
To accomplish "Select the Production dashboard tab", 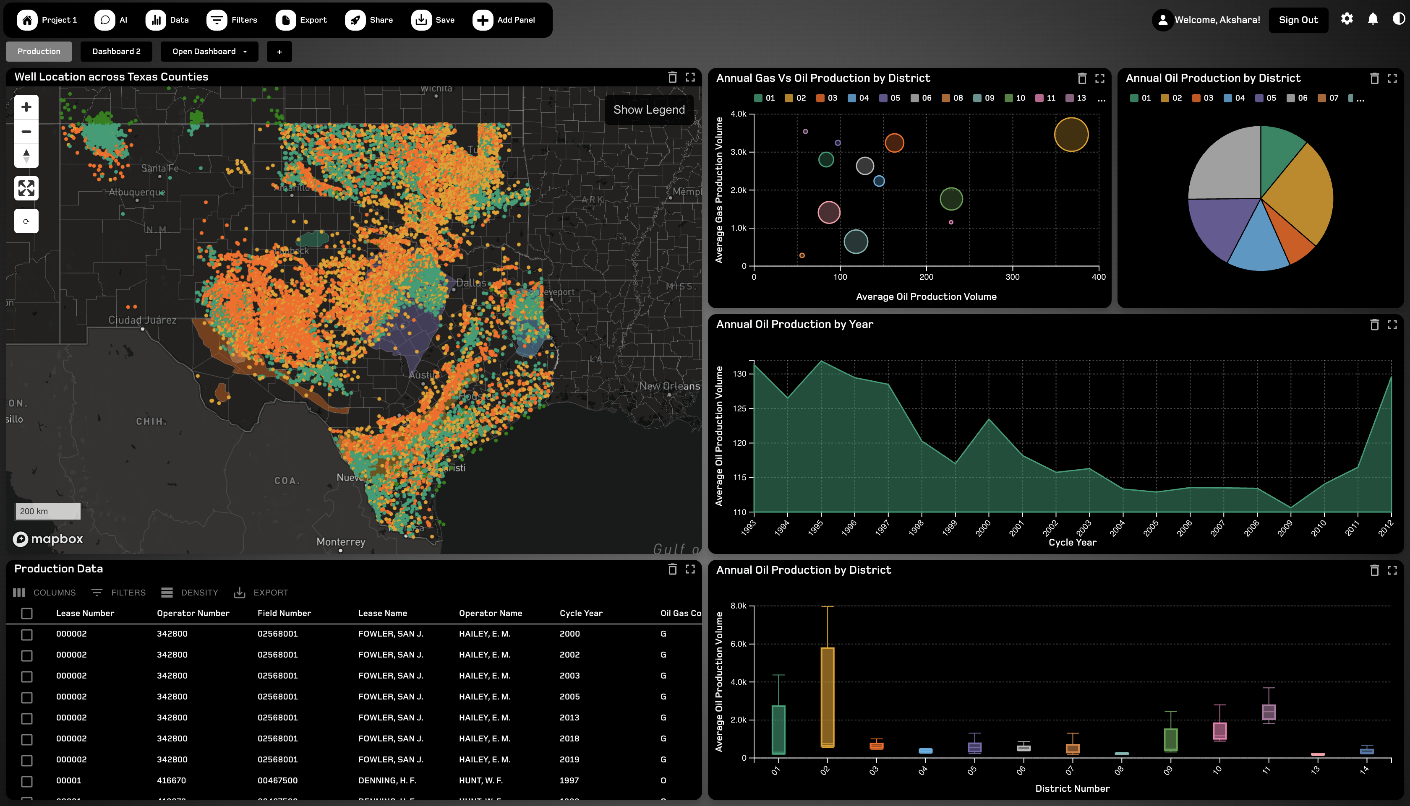I will coord(38,52).
